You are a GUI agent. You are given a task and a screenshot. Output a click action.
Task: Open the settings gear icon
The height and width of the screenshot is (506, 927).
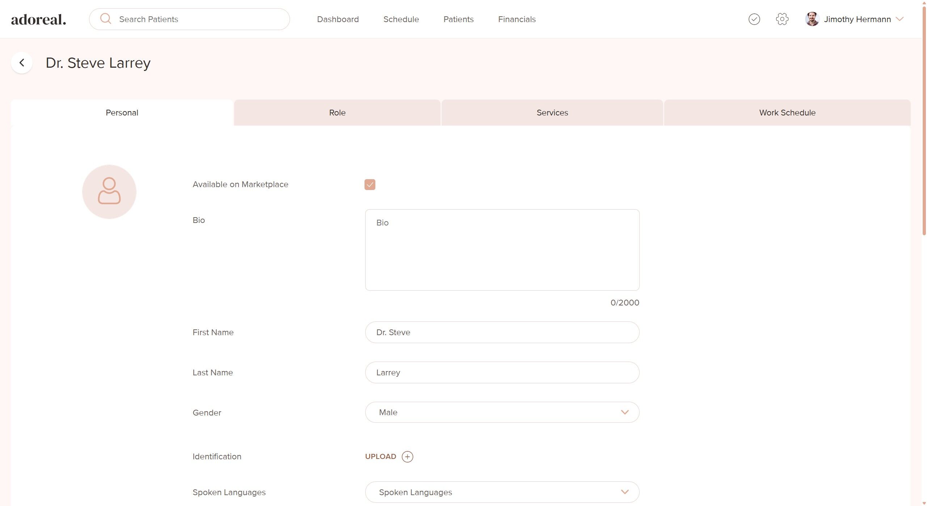tap(782, 19)
